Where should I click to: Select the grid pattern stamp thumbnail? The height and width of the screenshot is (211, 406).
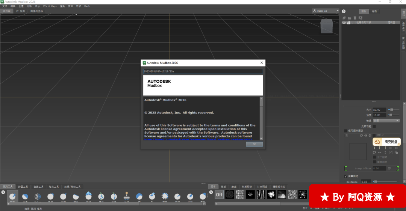[x=240, y=194]
